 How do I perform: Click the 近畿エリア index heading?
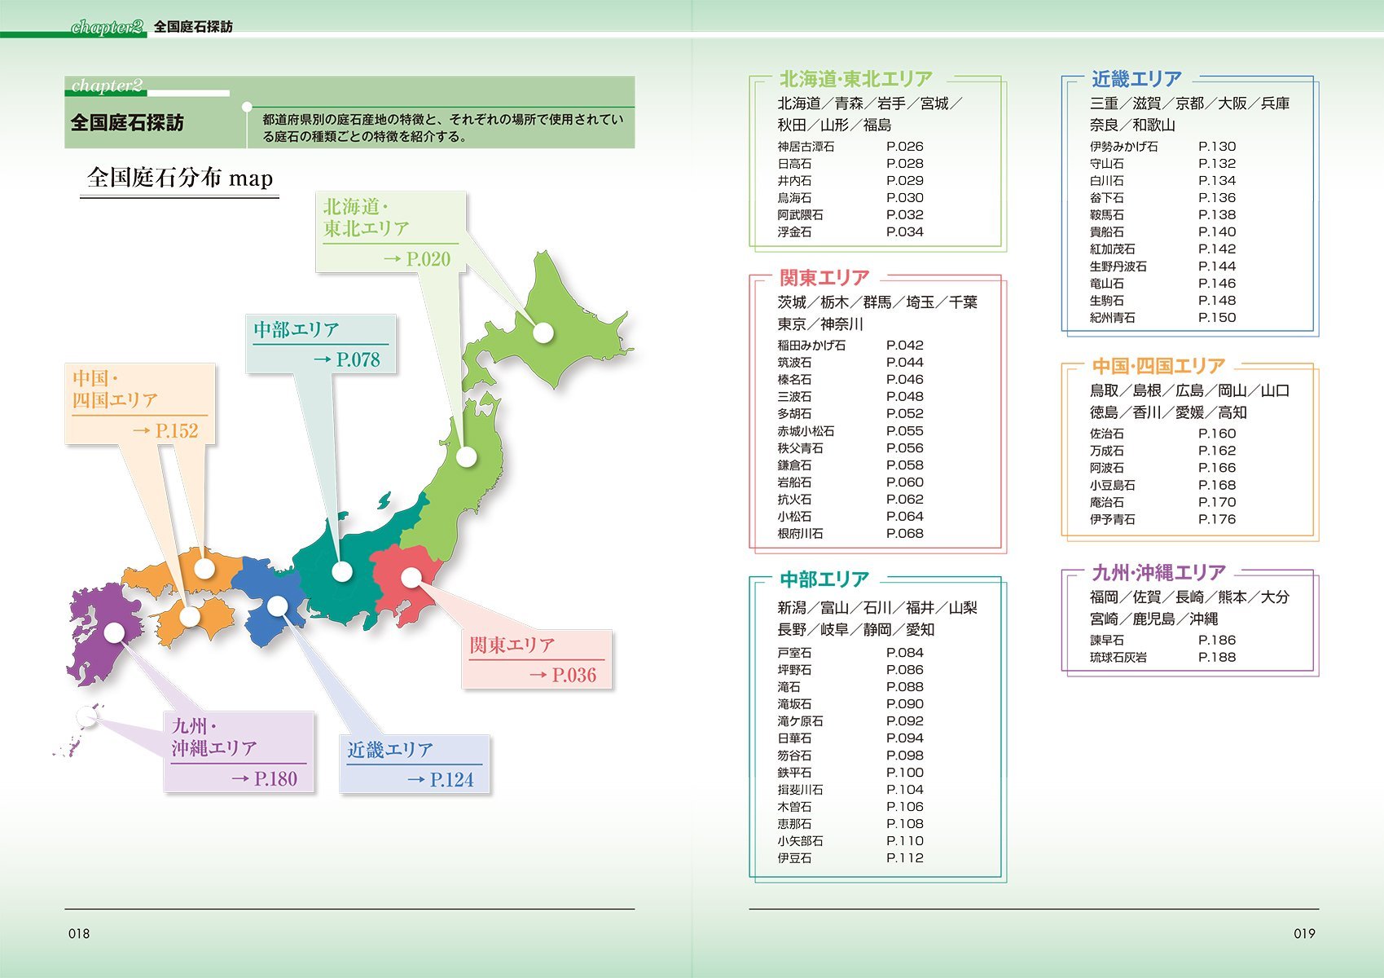(x=1136, y=79)
